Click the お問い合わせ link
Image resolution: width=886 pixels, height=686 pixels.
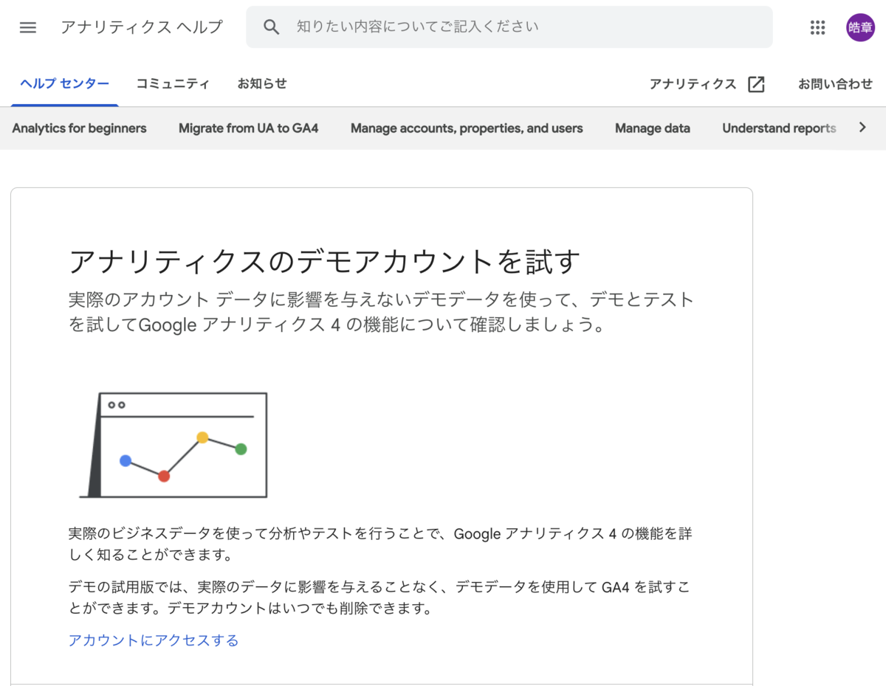pyautogui.click(x=835, y=84)
